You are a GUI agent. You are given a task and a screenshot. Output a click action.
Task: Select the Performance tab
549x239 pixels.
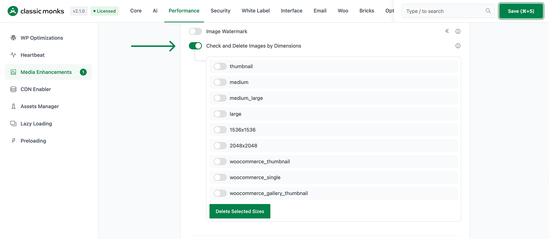[x=184, y=11]
